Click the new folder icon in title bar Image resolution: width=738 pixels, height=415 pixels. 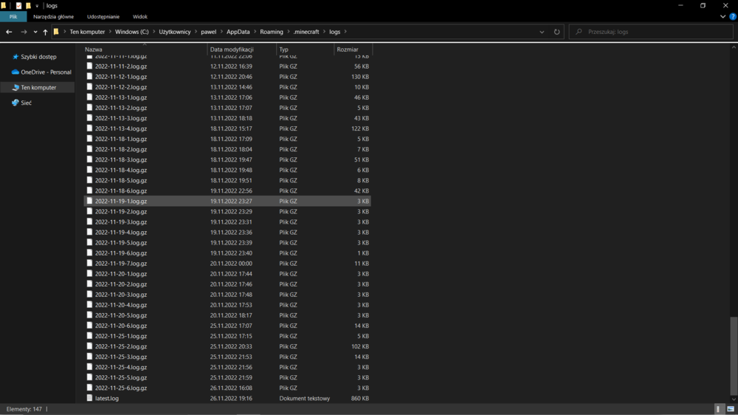[x=28, y=6]
